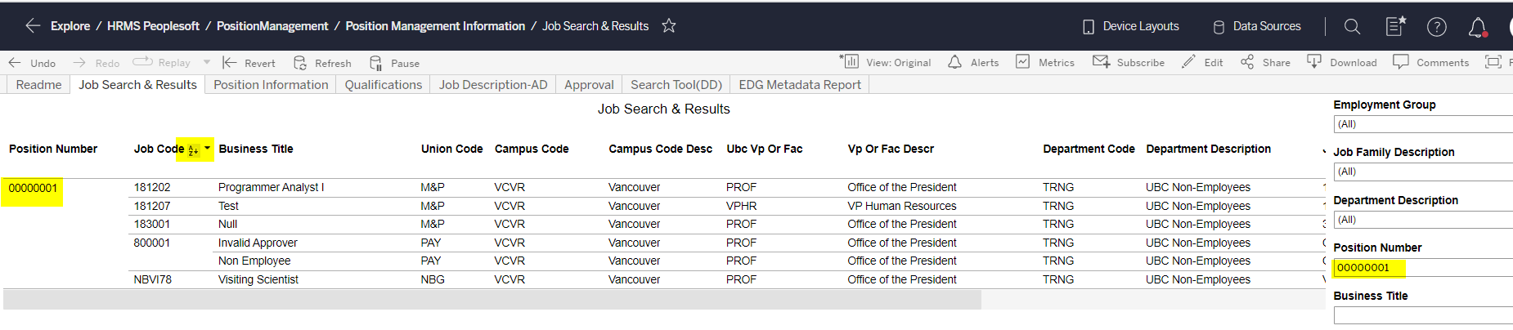Open the search magnifier icon
The height and width of the screenshot is (330, 1513).
click(x=1352, y=27)
